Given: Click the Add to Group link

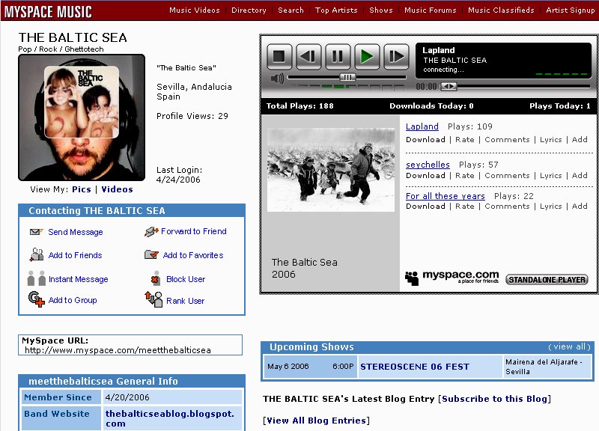Looking at the screenshot, I should pyautogui.click(x=73, y=300).
